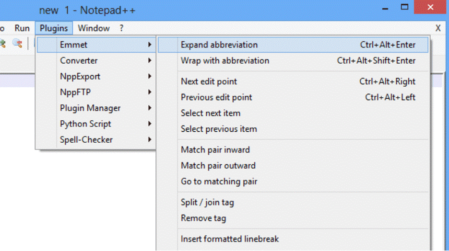Choose Insert formatted linebreak
This screenshot has width=449, height=251.
(x=293, y=239)
